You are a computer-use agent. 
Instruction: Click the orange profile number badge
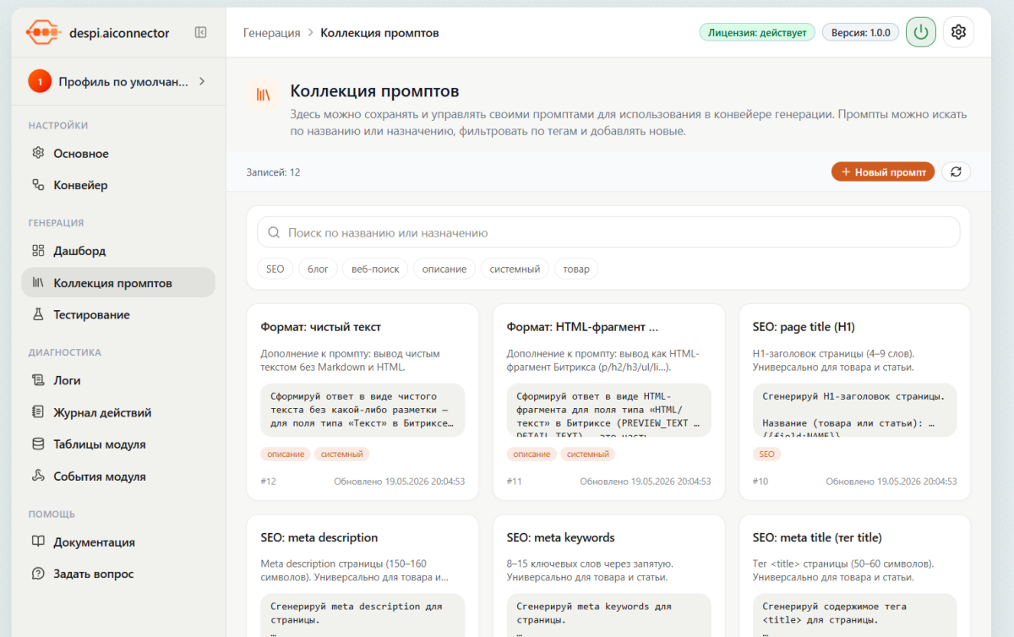point(39,82)
